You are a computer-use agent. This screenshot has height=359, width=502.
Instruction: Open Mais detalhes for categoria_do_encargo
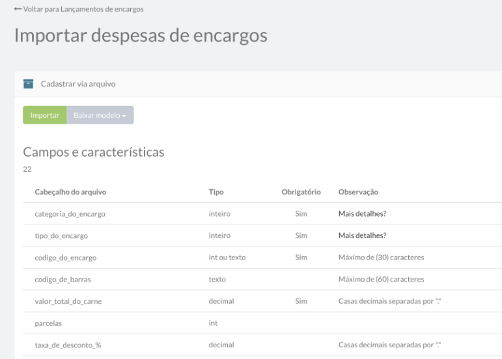[x=359, y=213]
